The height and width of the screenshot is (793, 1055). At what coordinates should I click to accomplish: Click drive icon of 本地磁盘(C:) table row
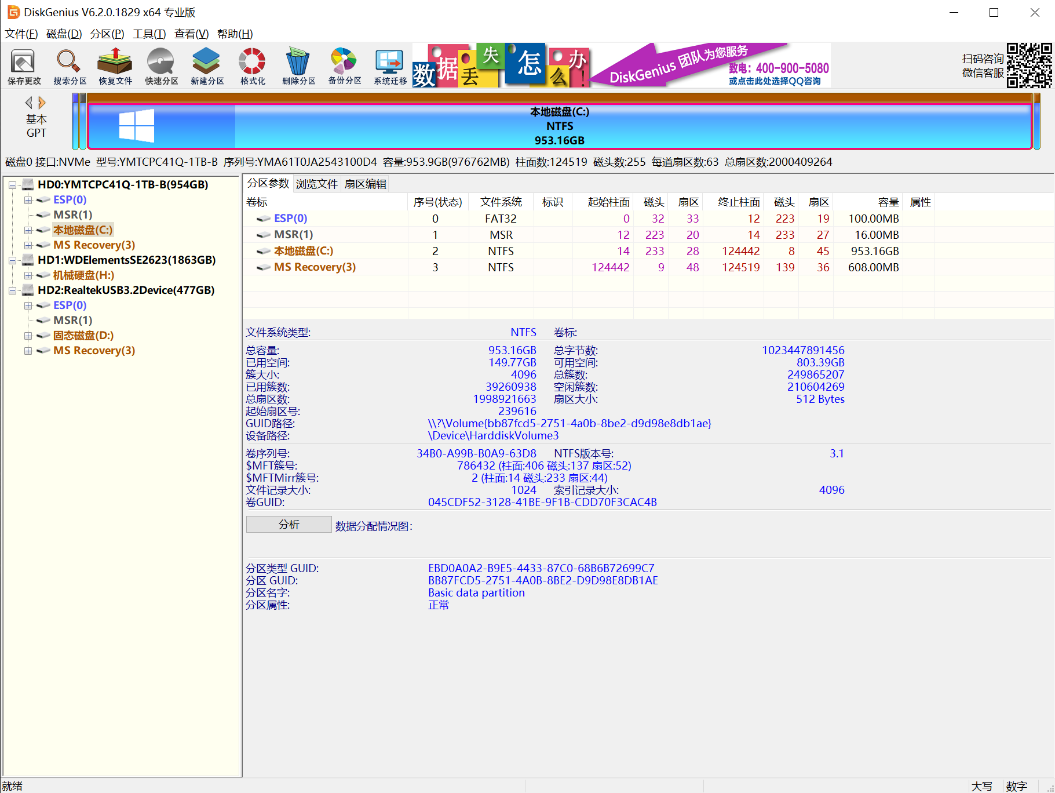(264, 251)
